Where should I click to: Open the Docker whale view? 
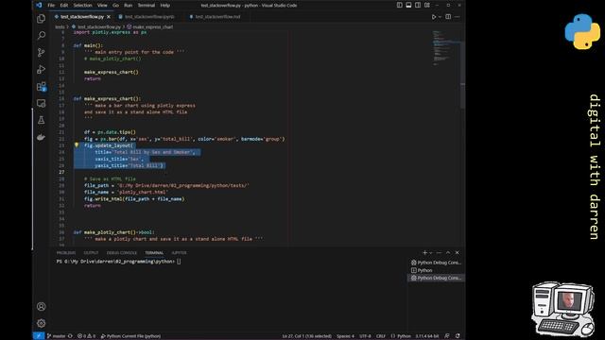pyautogui.click(x=41, y=137)
